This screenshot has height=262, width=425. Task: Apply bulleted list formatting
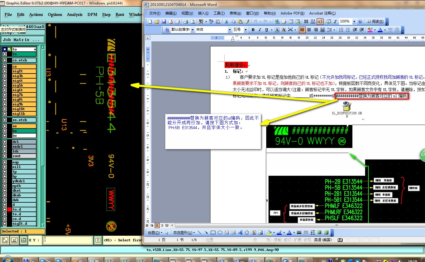[348, 30]
